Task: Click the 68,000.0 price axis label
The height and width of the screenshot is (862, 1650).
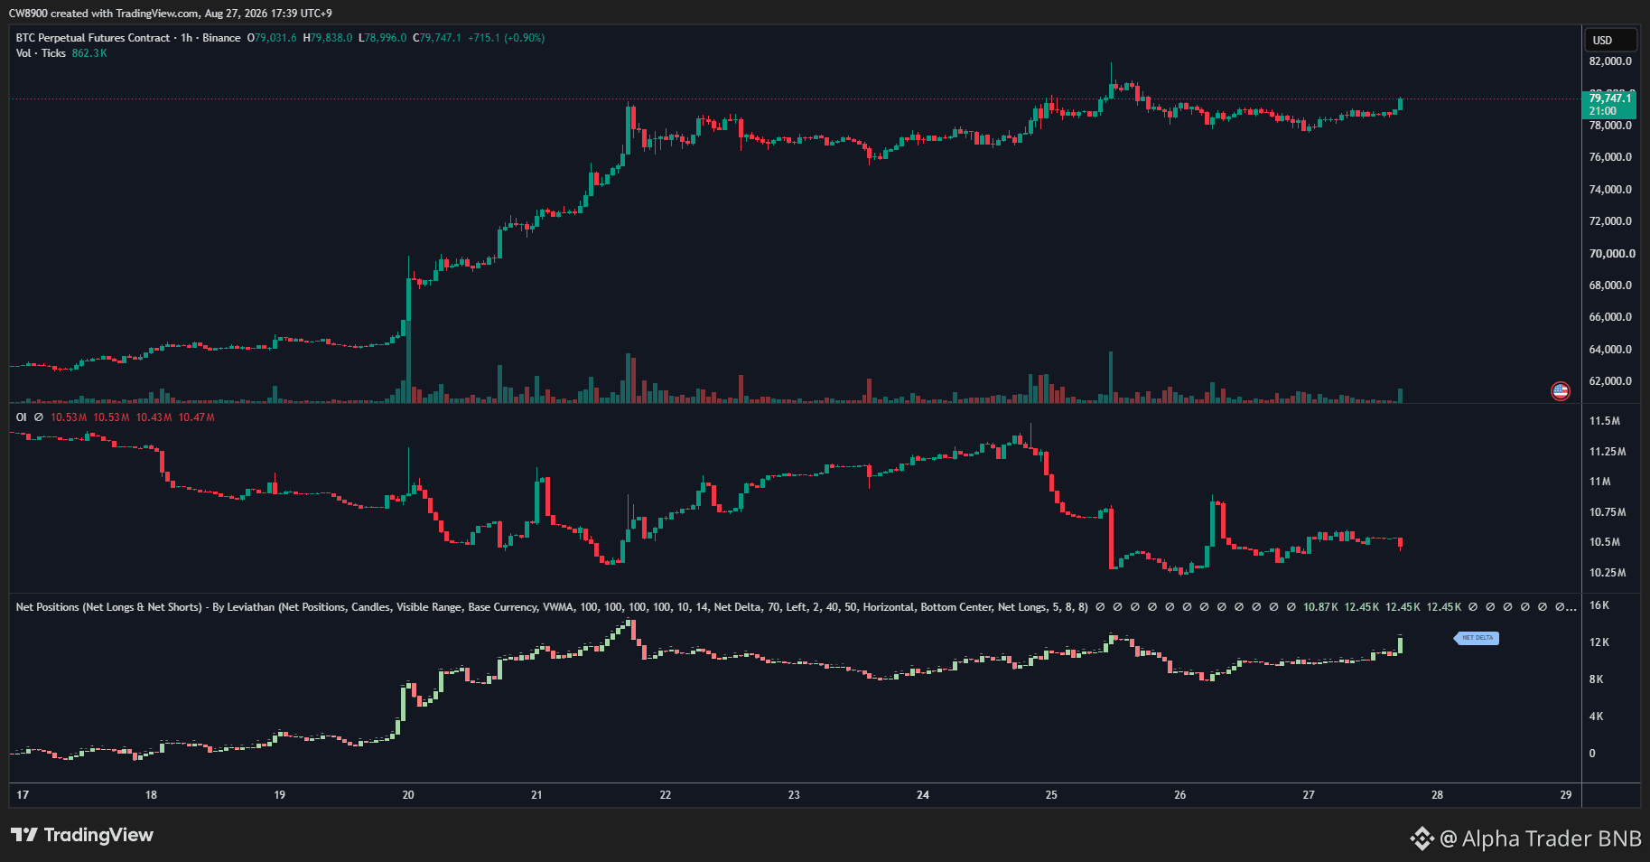Action: [x=1610, y=286]
